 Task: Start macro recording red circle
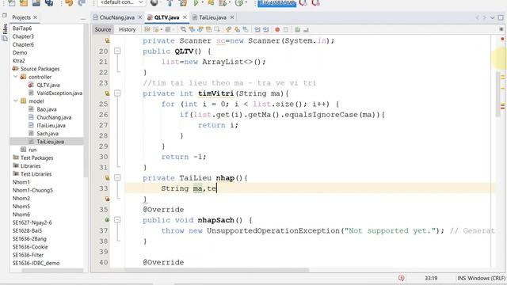[x=277, y=29]
